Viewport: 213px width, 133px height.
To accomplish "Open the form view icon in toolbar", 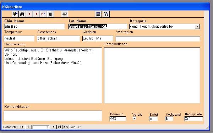I will 98,14.
